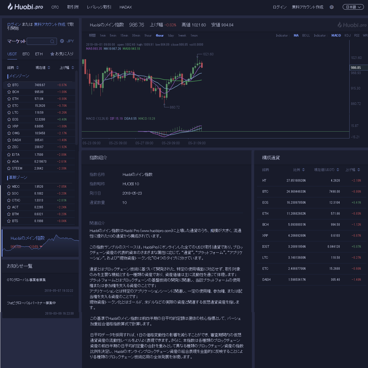Click the search magnifier in market box
The height and width of the screenshot is (368, 368).
[52, 42]
